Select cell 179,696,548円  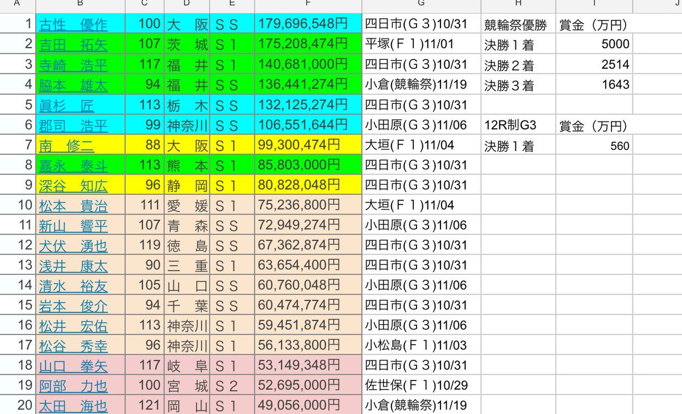point(308,24)
